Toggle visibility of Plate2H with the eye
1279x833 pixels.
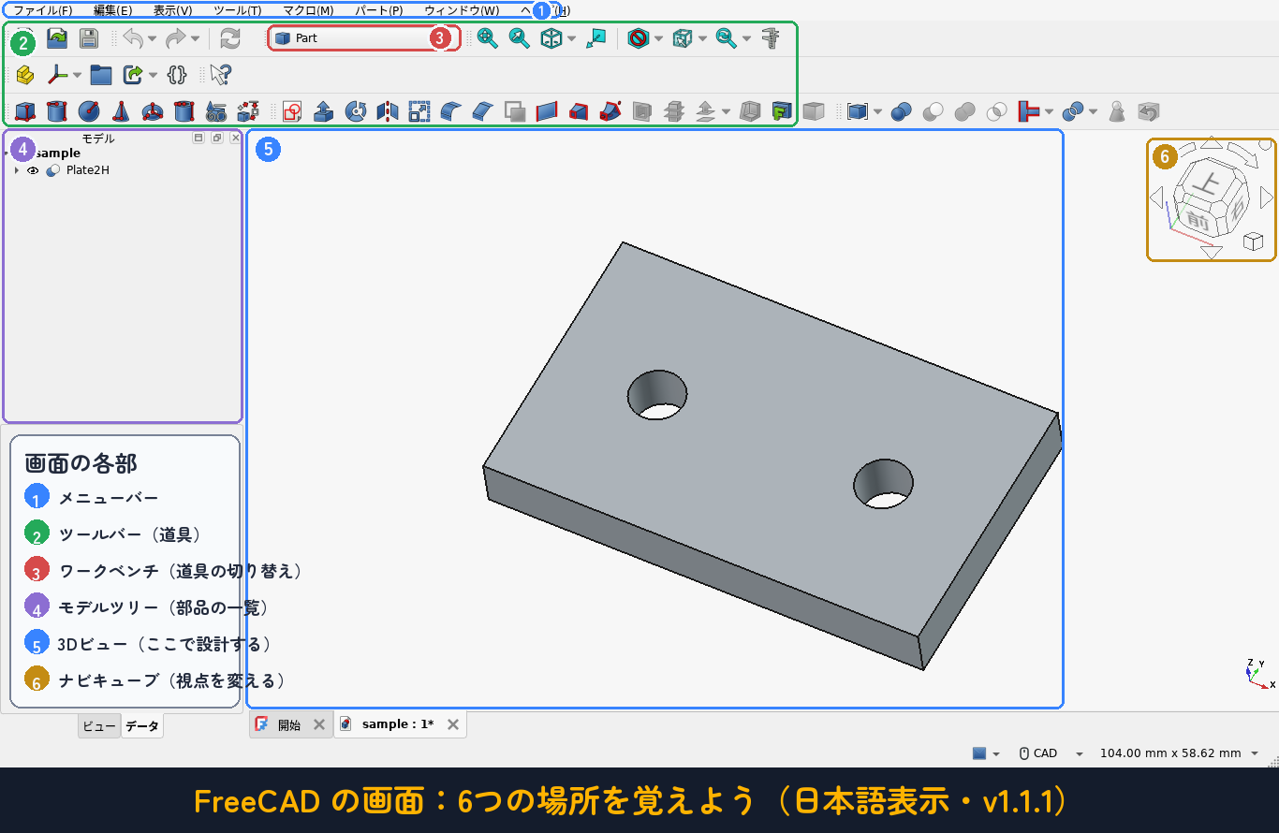coord(33,170)
